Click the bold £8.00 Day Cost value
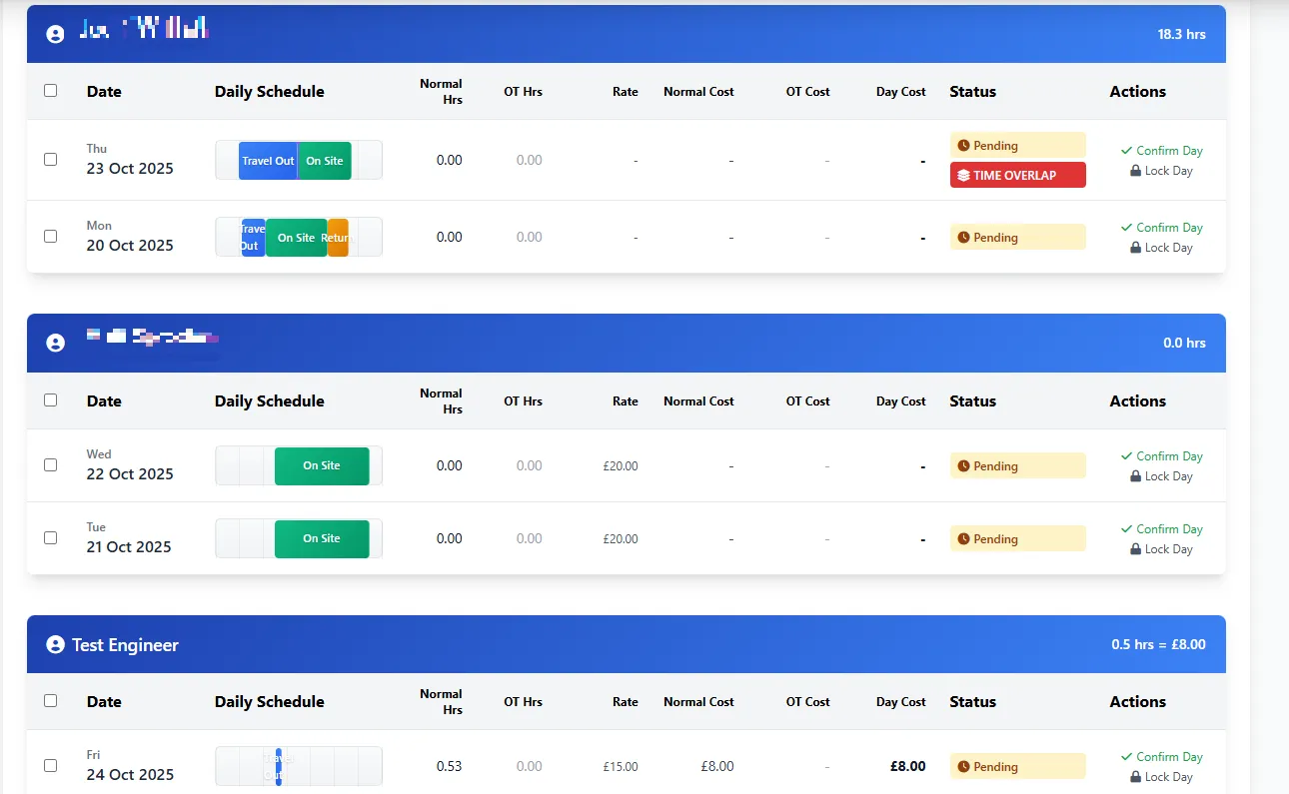This screenshot has height=794, width=1289. click(x=907, y=767)
